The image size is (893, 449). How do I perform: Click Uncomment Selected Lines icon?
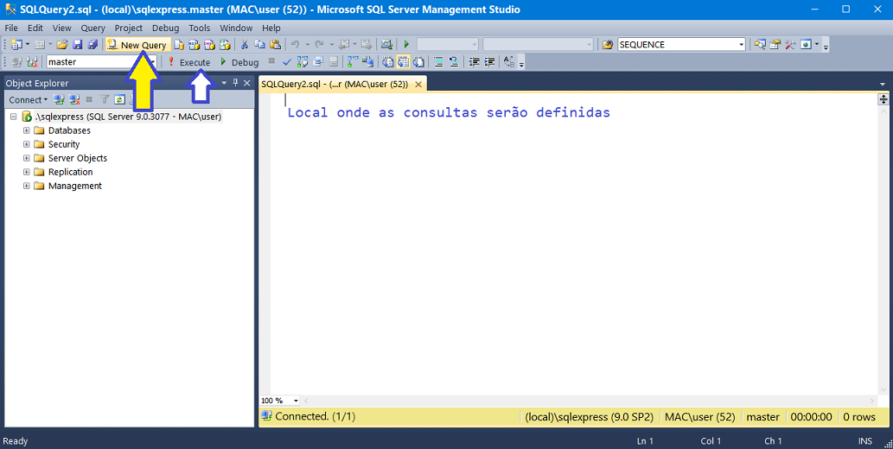(454, 62)
